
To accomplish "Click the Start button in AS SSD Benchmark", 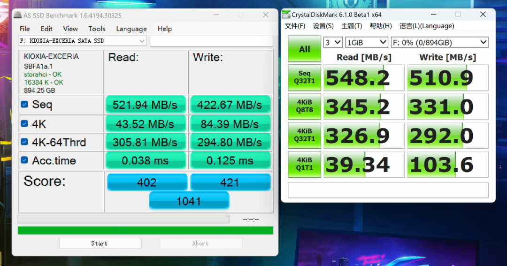I will 100,243.
